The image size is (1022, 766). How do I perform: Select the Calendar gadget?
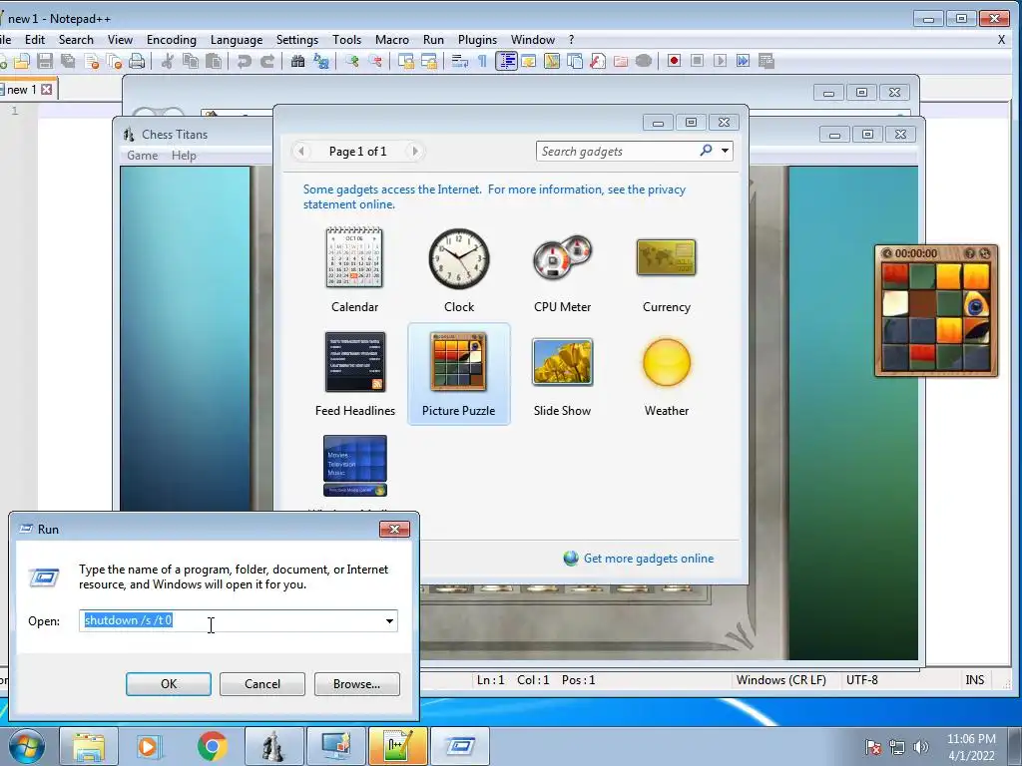click(354, 269)
